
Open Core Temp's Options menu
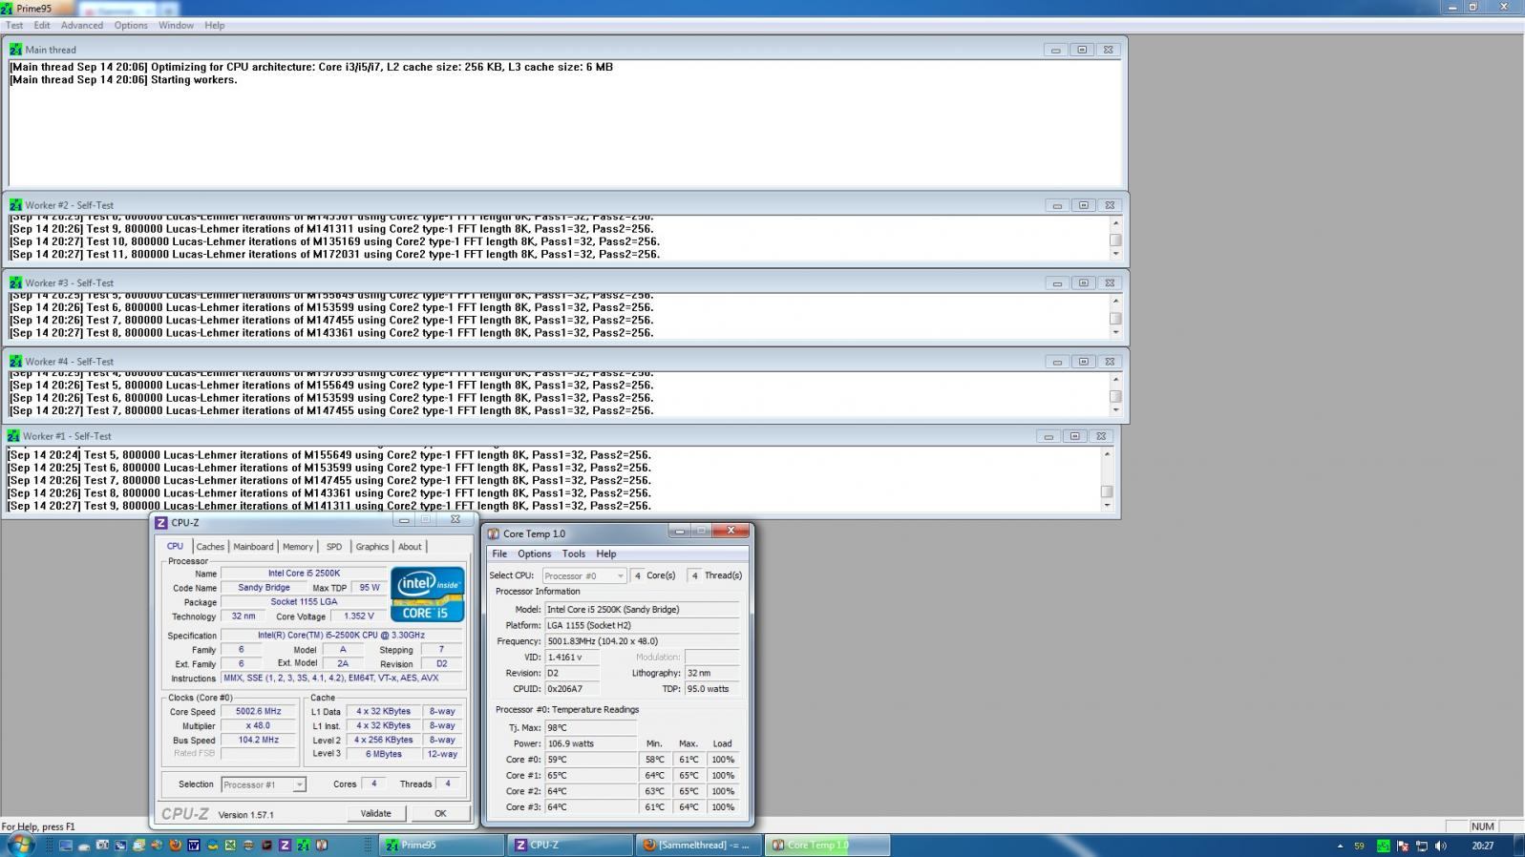535,554
